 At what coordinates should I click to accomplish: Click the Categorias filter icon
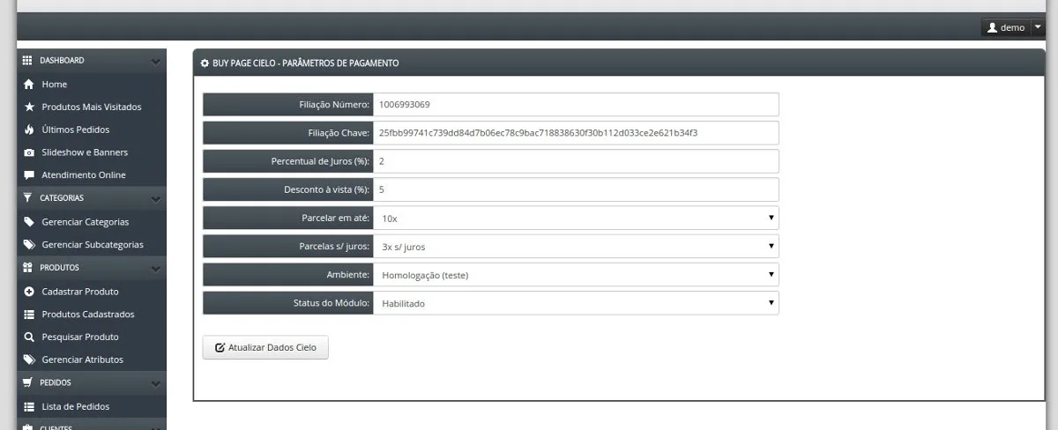[x=27, y=198]
